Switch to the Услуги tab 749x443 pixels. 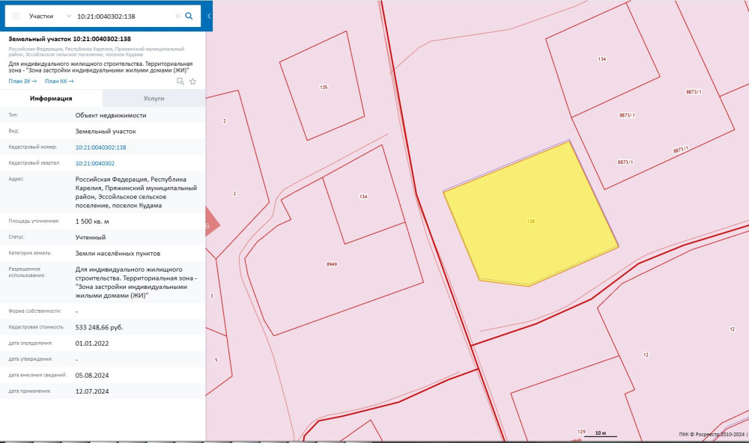[154, 98]
